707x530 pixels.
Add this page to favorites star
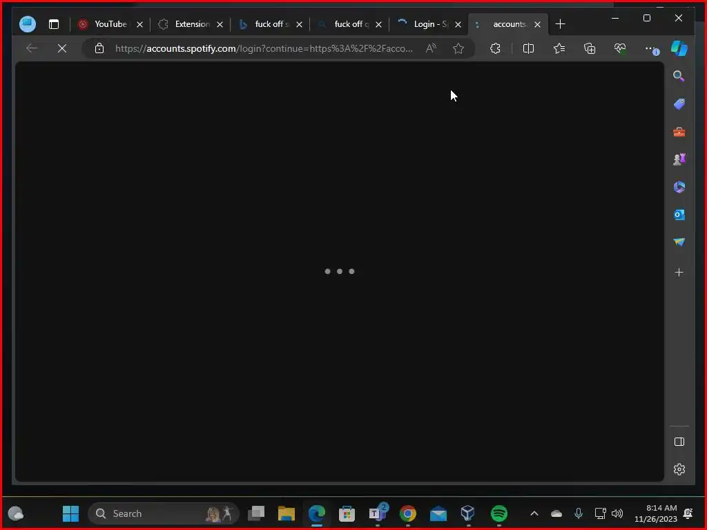click(458, 48)
